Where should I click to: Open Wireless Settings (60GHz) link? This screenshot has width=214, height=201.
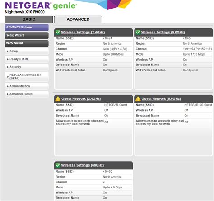pyautogui.click(x=83, y=165)
